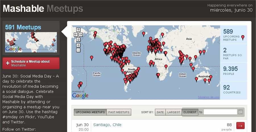Click the pin in the Pacific near Hawaii
This screenshot has width=256, height=132.
(x=92, y=58)
